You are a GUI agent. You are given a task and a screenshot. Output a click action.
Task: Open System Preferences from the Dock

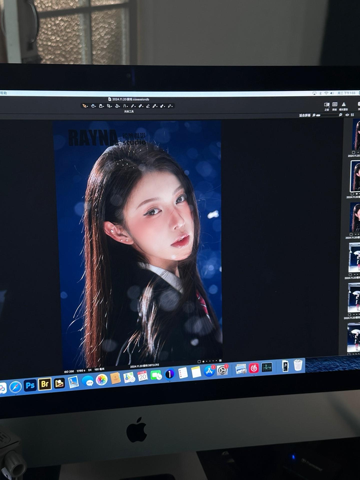click(222, 370)
